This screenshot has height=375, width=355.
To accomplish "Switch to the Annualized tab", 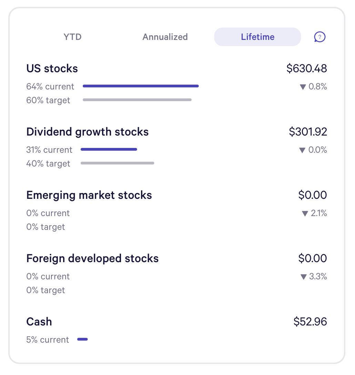I will click(x=165, y=37).
